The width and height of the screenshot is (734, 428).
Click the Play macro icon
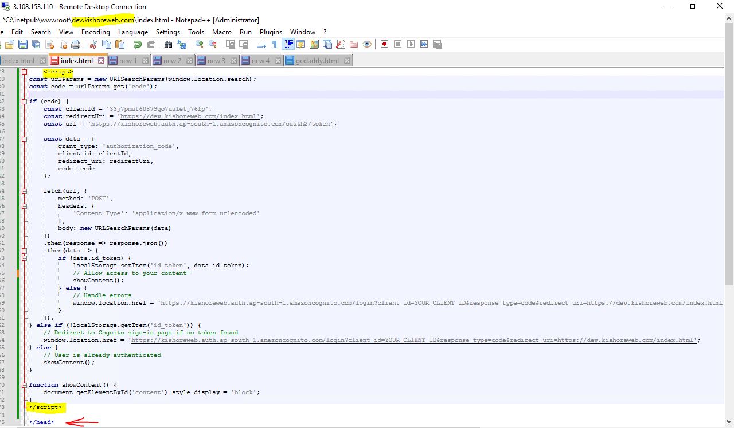(x=411, y=45)
